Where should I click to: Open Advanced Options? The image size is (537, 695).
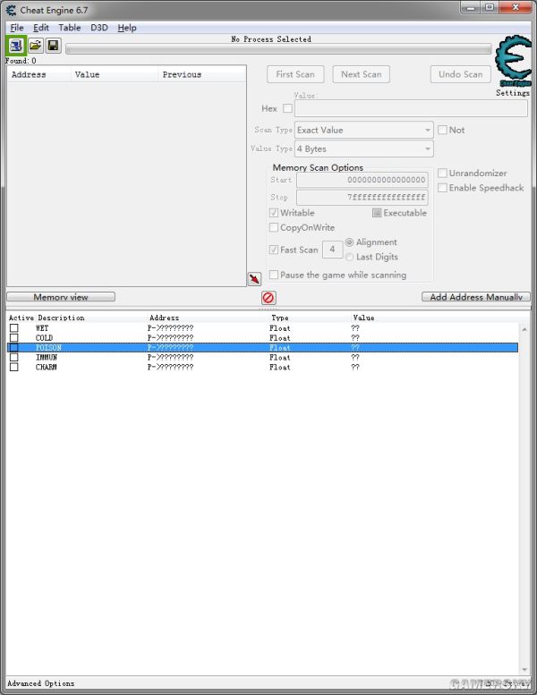(41, 683)
